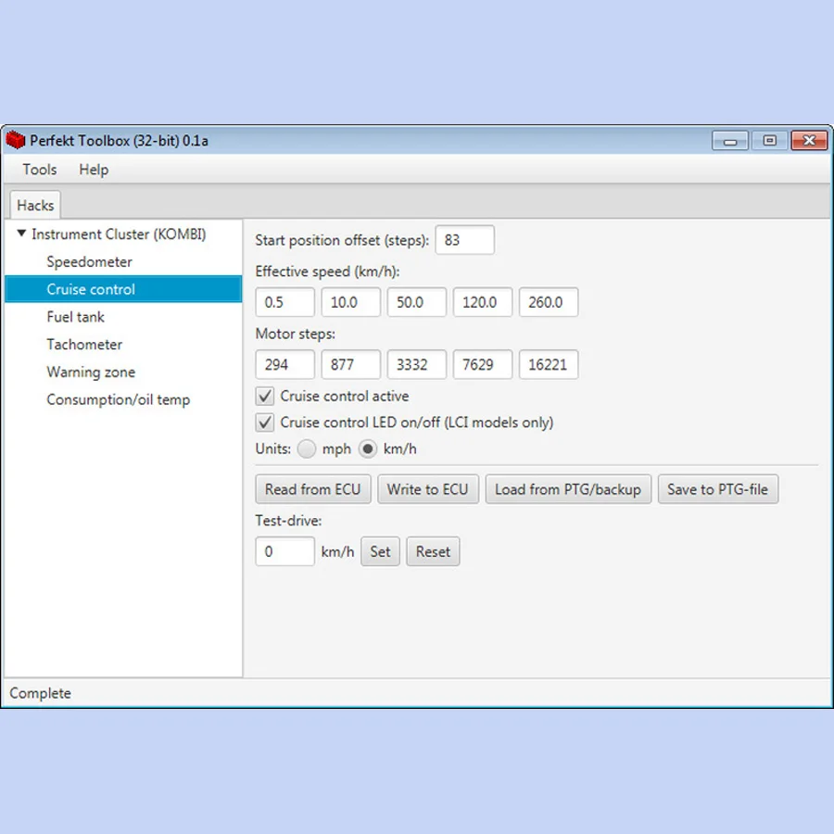
Task: Click the Motor steps label
Action: 296,334
